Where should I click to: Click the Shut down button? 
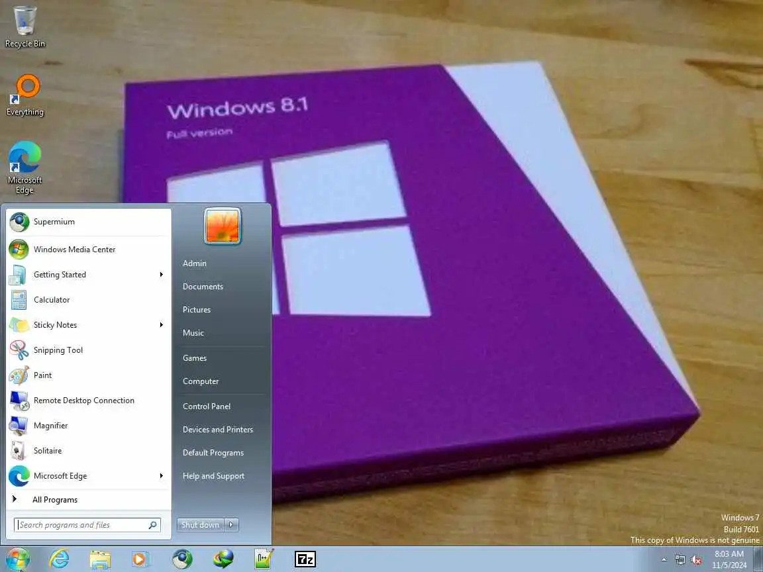pyautogui.click(x=201, y=525)
